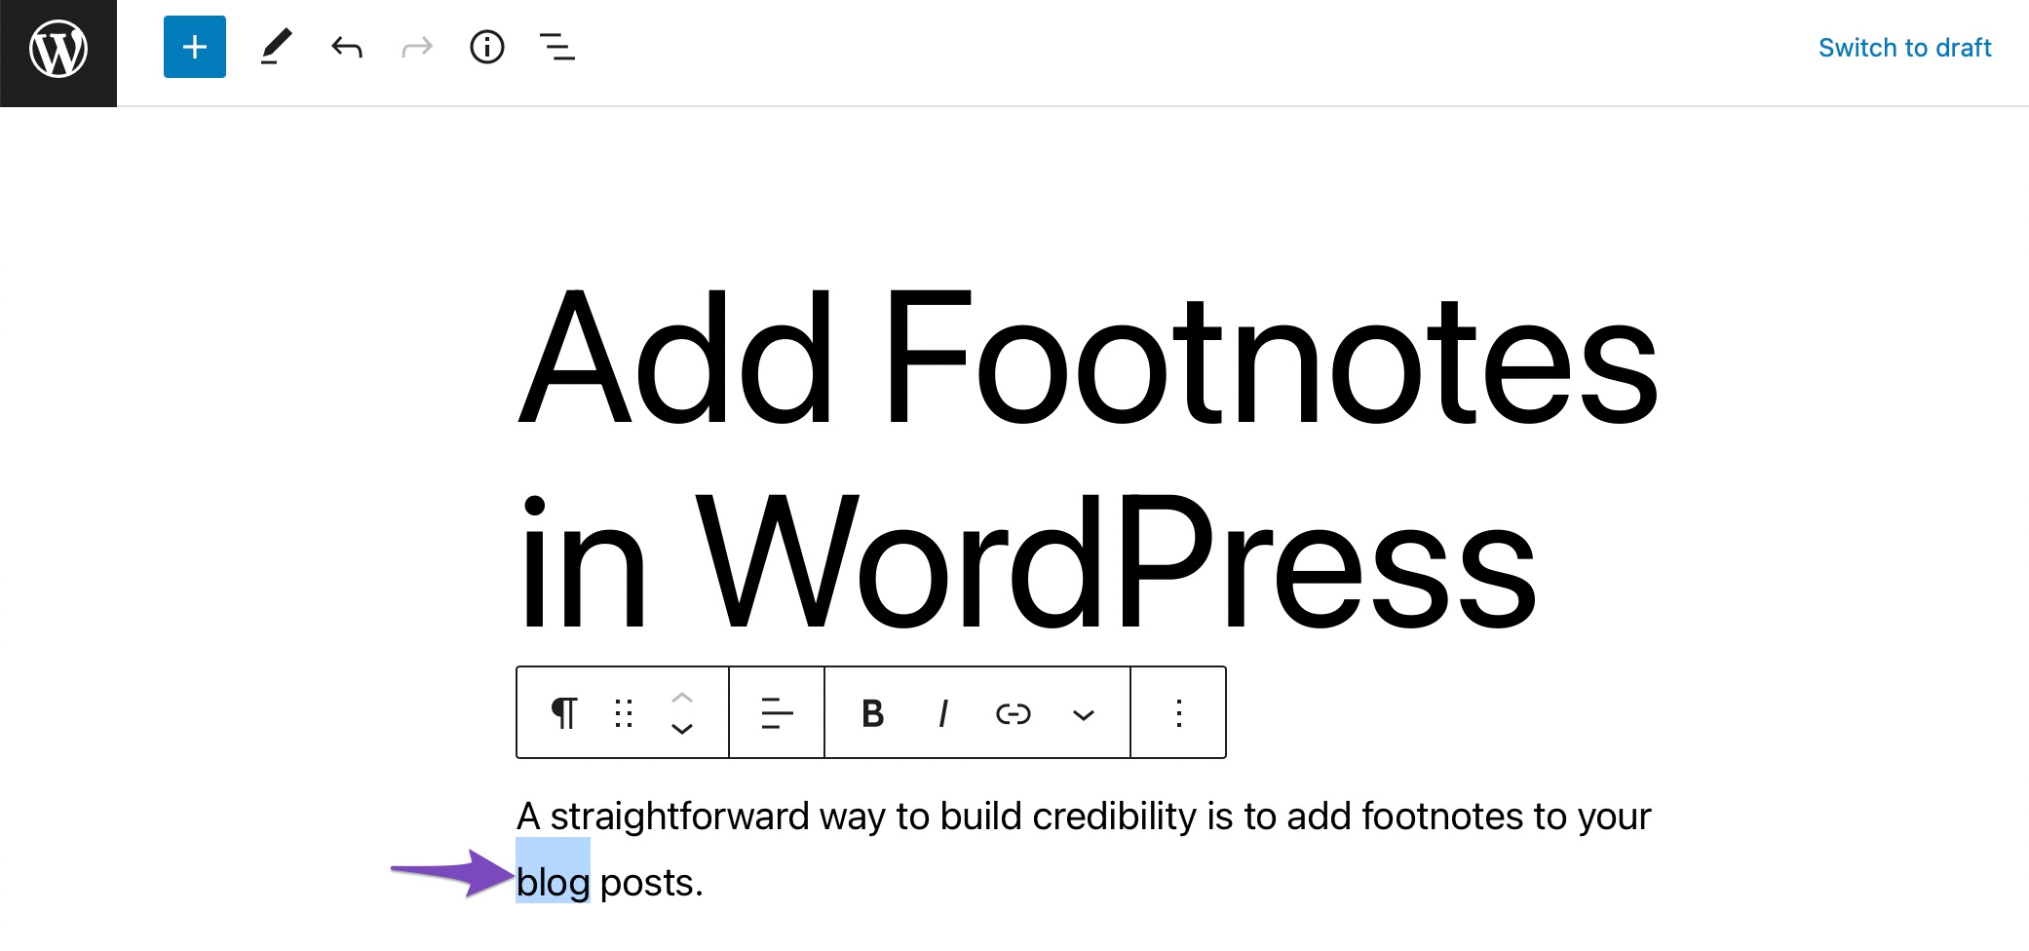Open the document details info icon
This screenshot has height=951, width=2029.
[487, 47]
